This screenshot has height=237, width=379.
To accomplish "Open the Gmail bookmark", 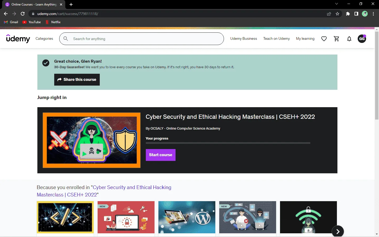I will coord(11,22).
